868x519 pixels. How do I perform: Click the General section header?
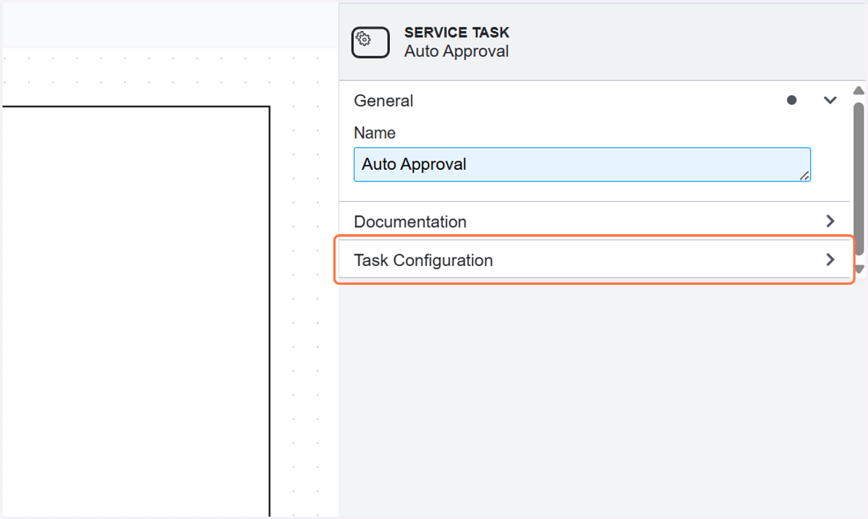coord(595,100)
